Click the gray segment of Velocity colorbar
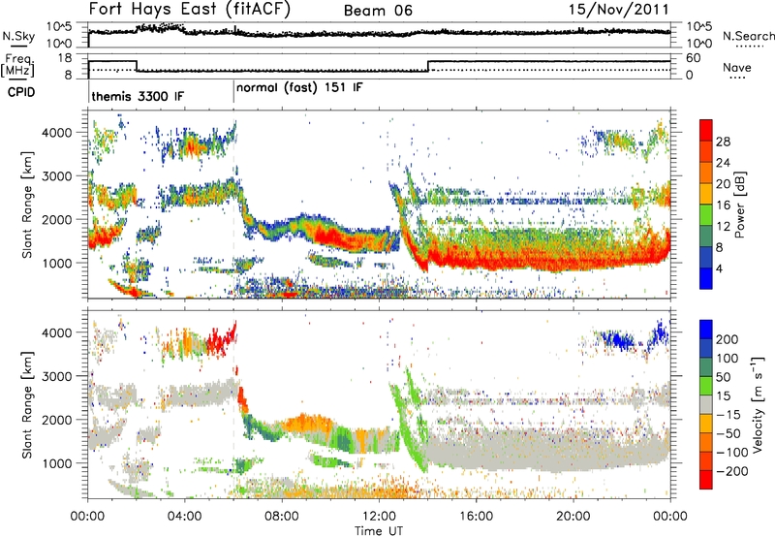Image resolution: width=775 pixels, height=537 pixels. pos(706,405)
